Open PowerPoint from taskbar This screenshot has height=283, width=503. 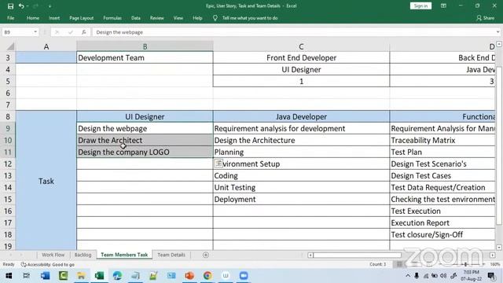coord(189,276)
